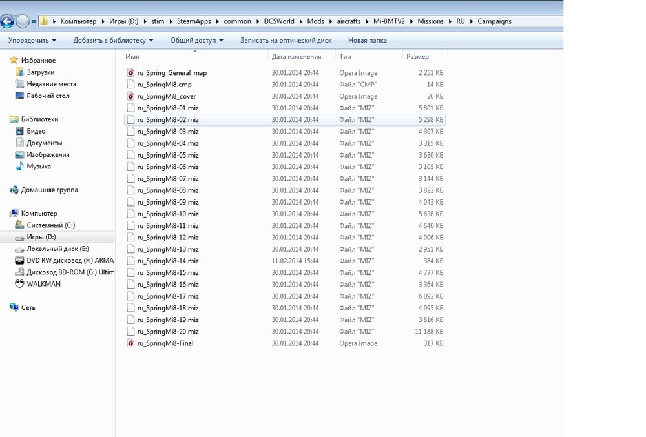This screenshot has height=437, width=646.
Task: Click the Локальный диск (E:) drive icon
Action: (x=19, y=249)
